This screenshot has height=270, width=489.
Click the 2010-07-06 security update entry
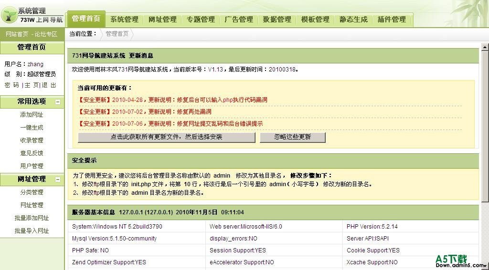click(170, 123)
